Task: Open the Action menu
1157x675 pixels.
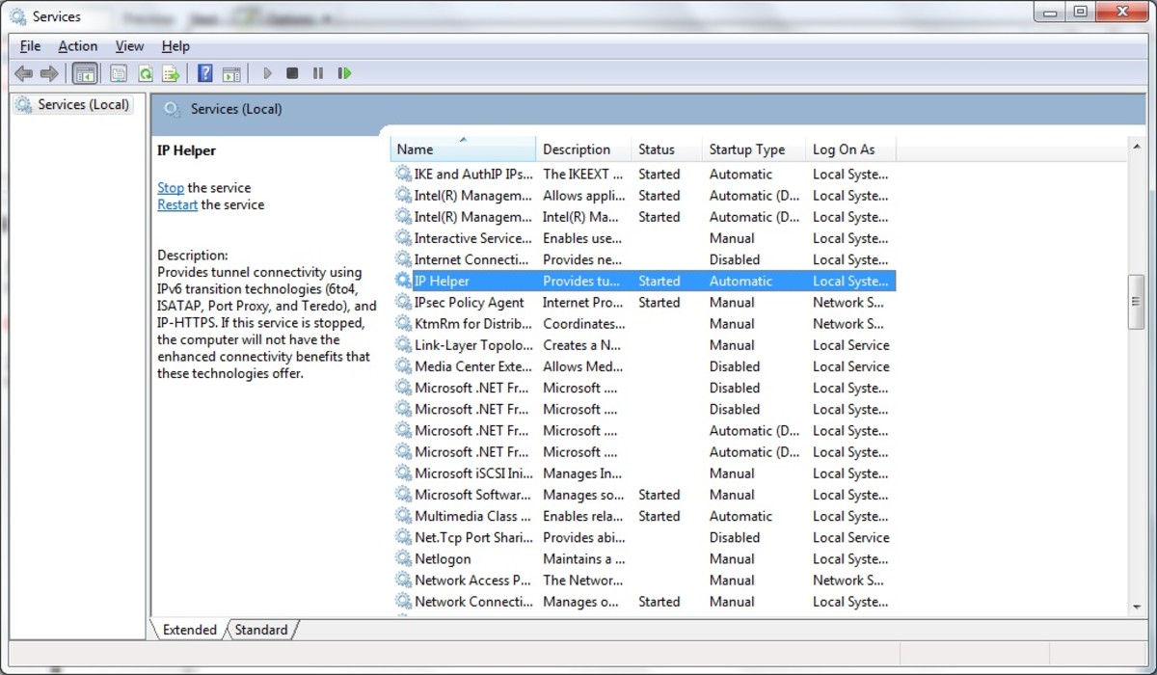Action: point(77,45)
